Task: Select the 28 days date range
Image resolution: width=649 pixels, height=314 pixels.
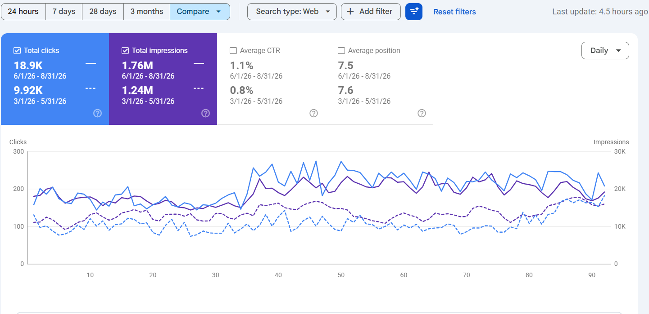Action: (103, 12)
